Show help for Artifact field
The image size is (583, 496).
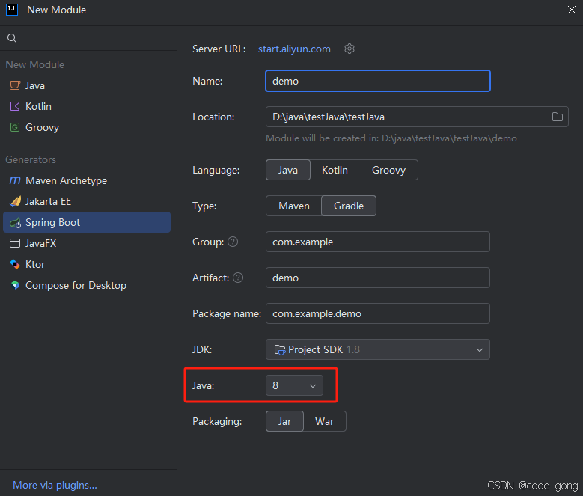coord(238,278)
